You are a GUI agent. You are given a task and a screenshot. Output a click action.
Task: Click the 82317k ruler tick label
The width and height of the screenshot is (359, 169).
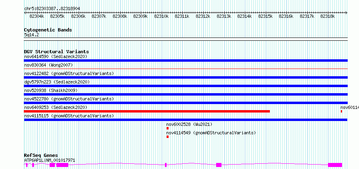click(x=307, y=16)
